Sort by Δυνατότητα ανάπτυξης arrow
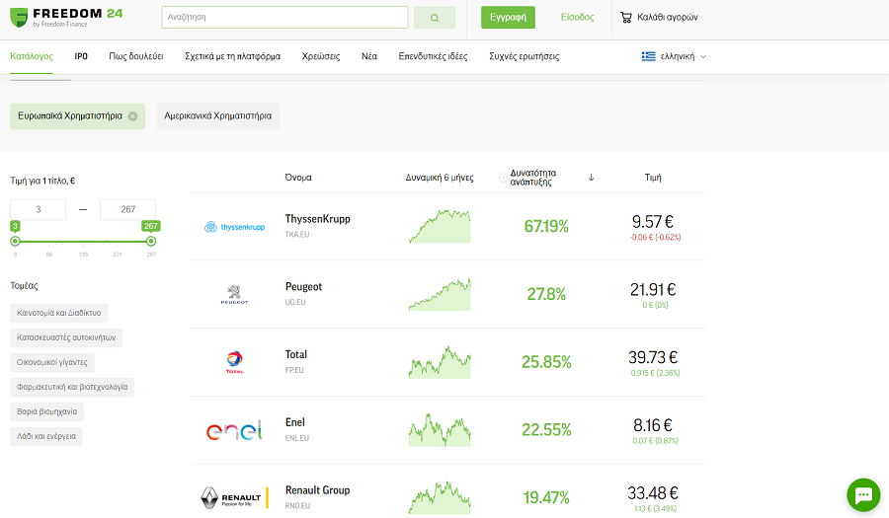This screenshot has width=889, height=518. [x=591, y=178]
